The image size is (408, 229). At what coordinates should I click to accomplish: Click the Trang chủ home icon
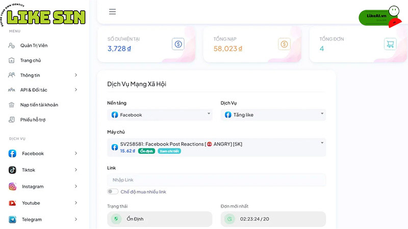11,60
